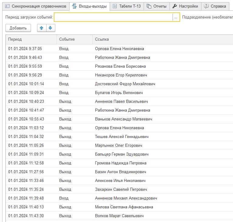Open the Табели Т-13 tab
Image resolution: width=233 pixels, height=222 pixels.
tap(130, 6)
